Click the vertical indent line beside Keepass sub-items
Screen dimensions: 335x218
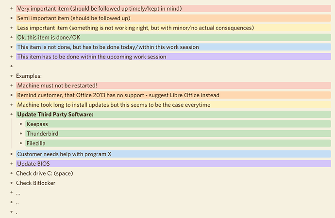click(x=11, y=133)
